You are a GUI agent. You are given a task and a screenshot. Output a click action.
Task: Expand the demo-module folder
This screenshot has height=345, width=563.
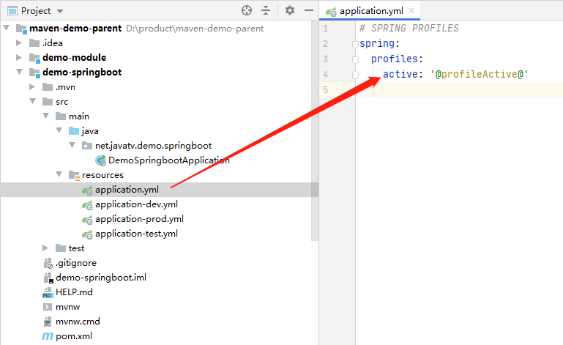[x=20, y=58]
